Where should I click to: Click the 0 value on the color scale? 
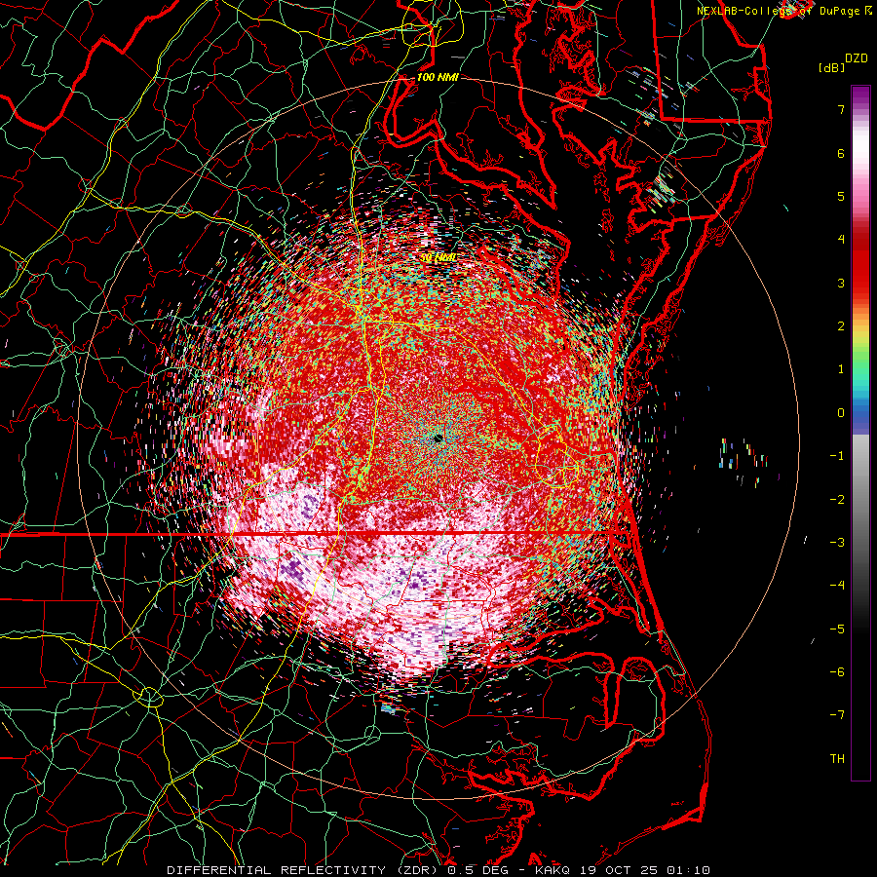(x=841, y=413)
